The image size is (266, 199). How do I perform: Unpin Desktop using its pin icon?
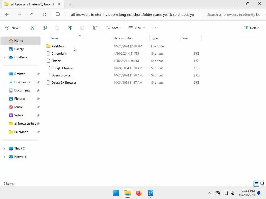coord(38,74)
